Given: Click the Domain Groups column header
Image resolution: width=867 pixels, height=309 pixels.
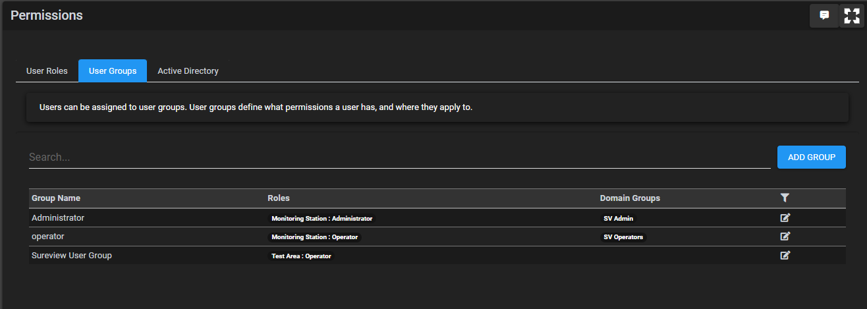Looking at the screenshot, I should click(630, 198).
